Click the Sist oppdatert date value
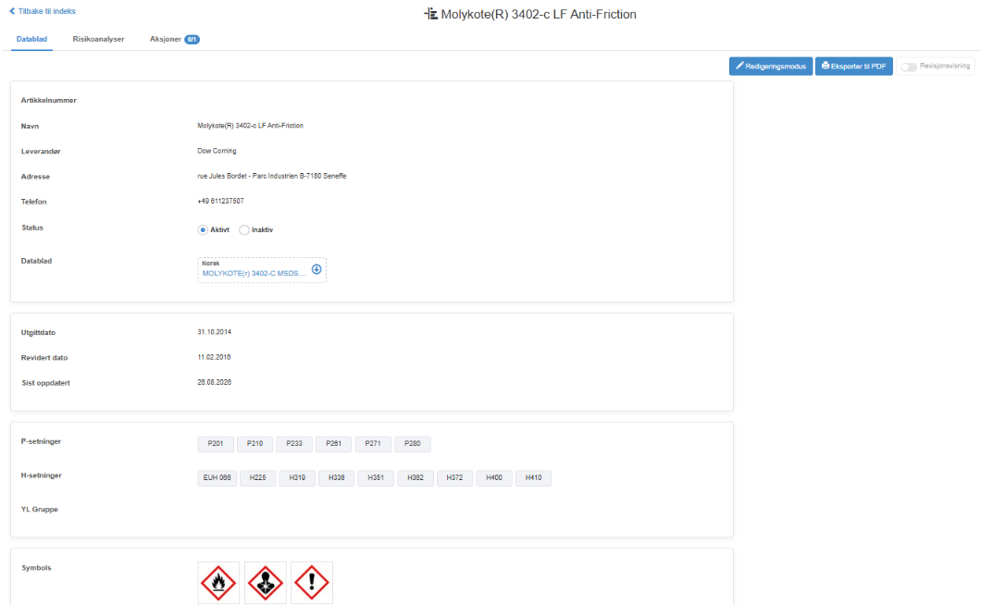 coord(215,382)
